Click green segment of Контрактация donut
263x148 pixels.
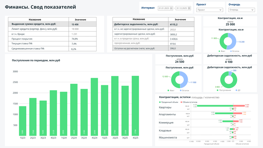pyautogui.click(x=222, y=41)
